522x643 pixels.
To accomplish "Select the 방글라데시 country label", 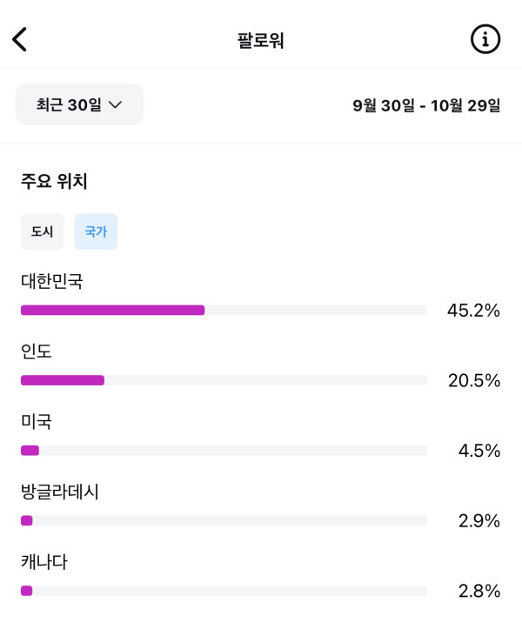I will (60, 492).
